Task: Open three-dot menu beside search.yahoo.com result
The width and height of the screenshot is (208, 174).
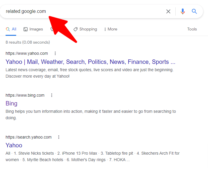Action: 59,137
